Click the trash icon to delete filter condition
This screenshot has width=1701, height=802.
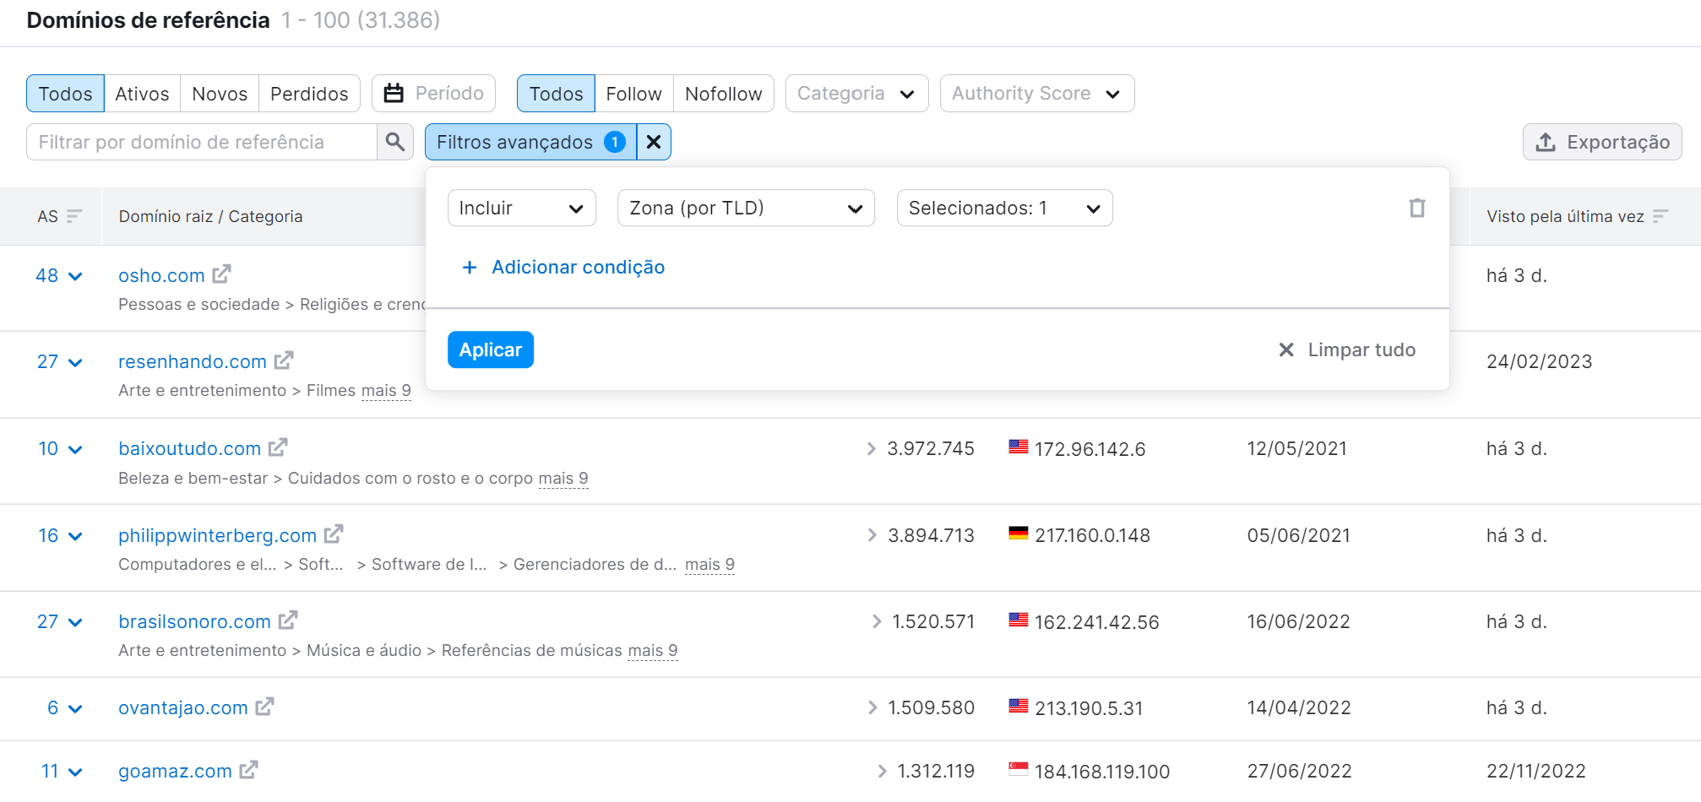pyautogui.click(x=1416, y=208)
